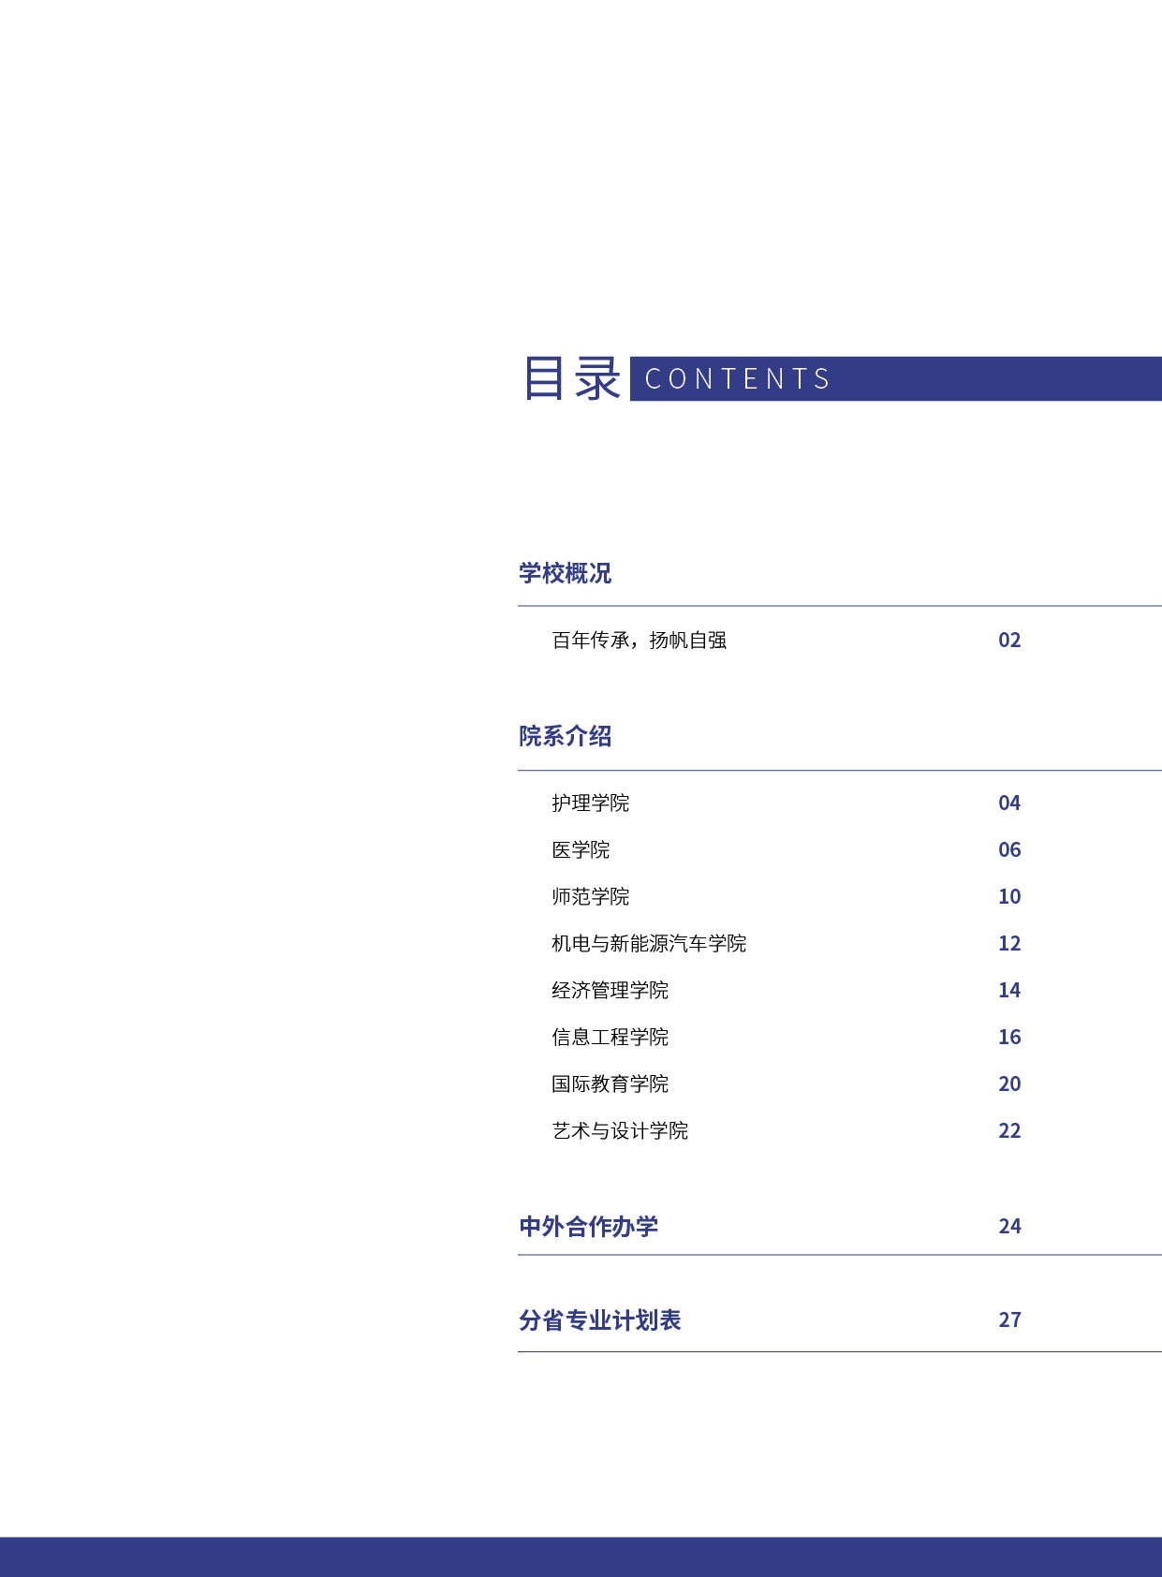
Task: Go to the 医学院 entry
Action: point(581,850)
